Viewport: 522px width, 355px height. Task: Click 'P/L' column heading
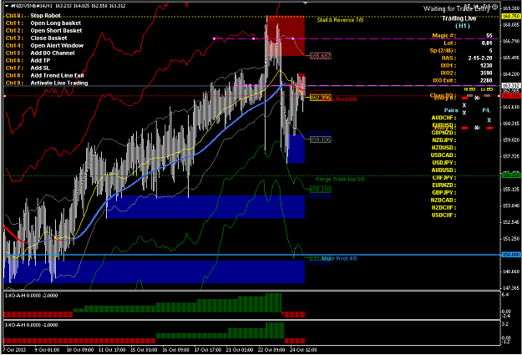click(x=486, y=110)
